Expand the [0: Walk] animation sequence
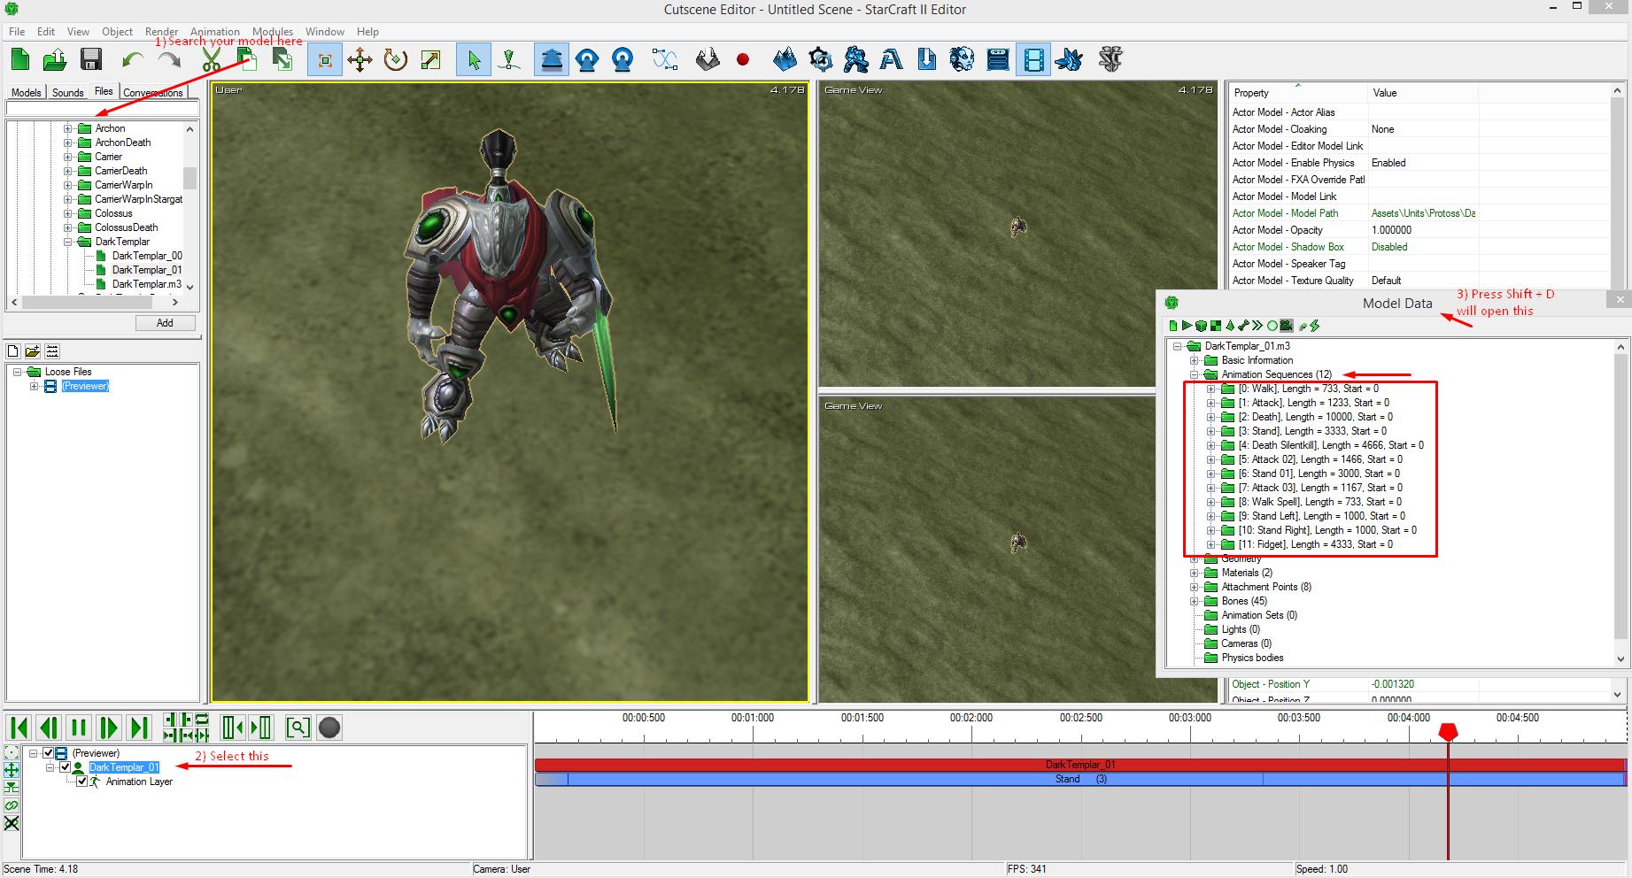 pyautogui.click(x=1211, y=389)
